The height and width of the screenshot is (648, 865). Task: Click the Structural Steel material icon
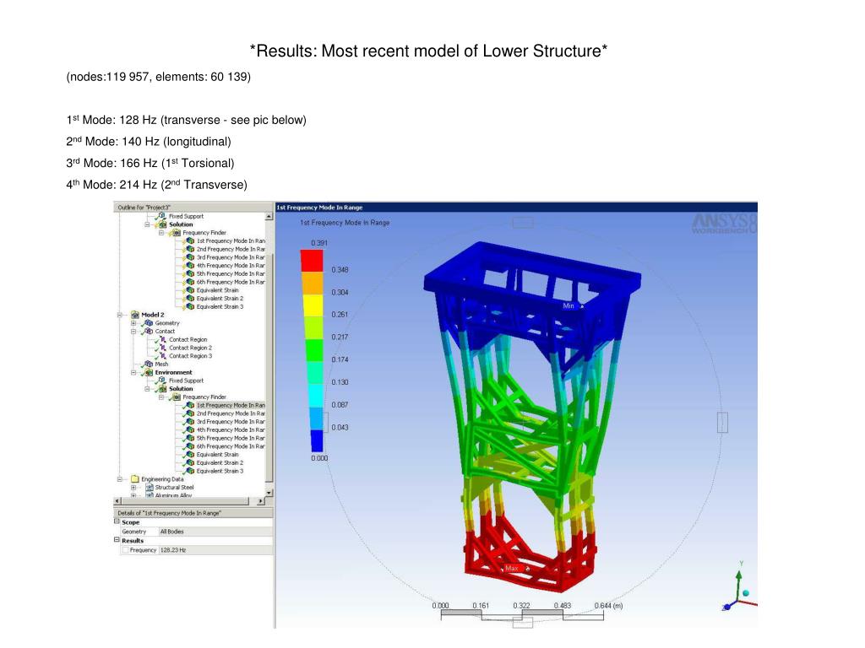149,488
